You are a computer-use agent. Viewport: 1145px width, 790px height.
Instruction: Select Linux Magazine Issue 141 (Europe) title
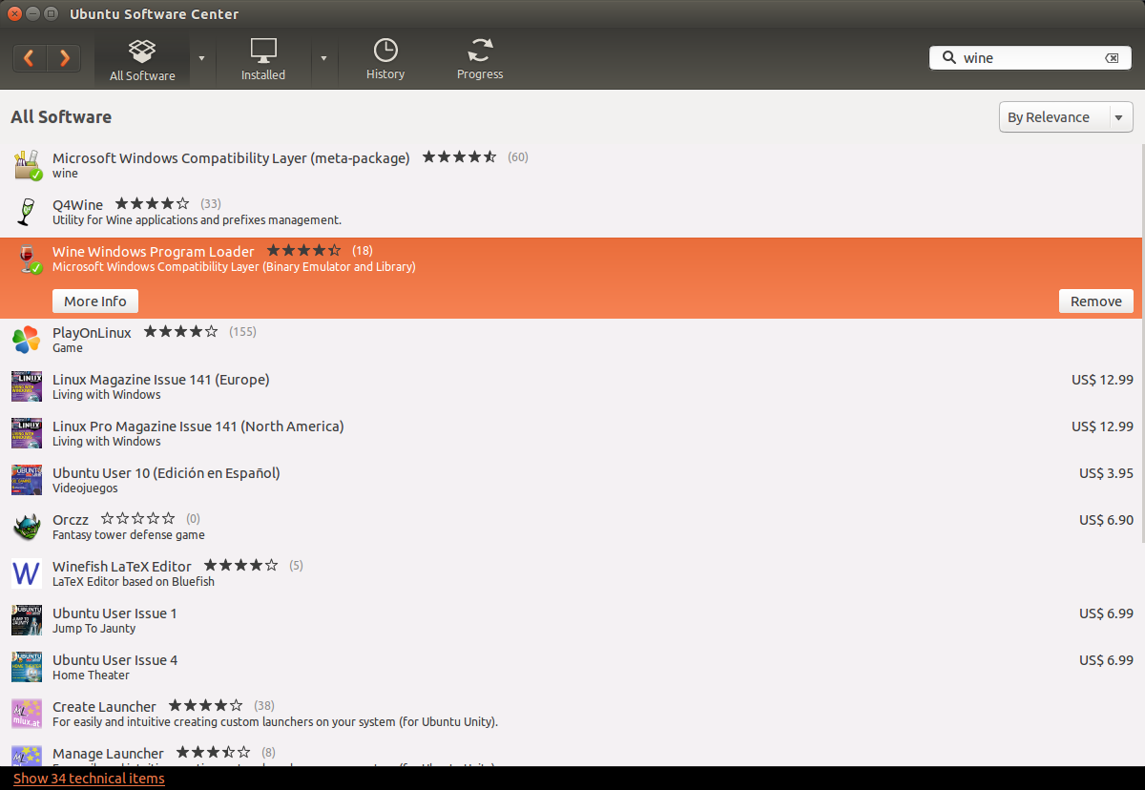pyautogui.click(x=161, y=380)
